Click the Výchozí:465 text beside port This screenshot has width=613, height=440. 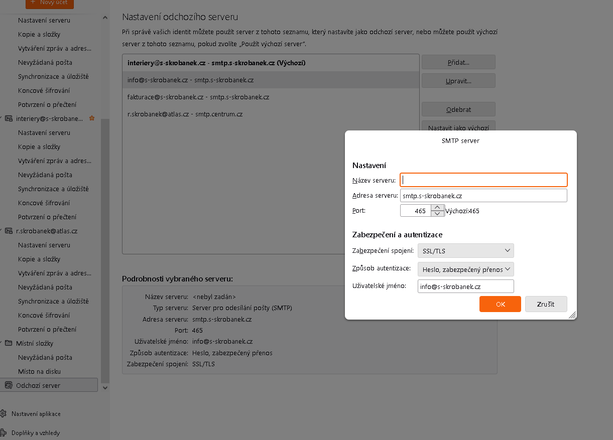(462, 211)
